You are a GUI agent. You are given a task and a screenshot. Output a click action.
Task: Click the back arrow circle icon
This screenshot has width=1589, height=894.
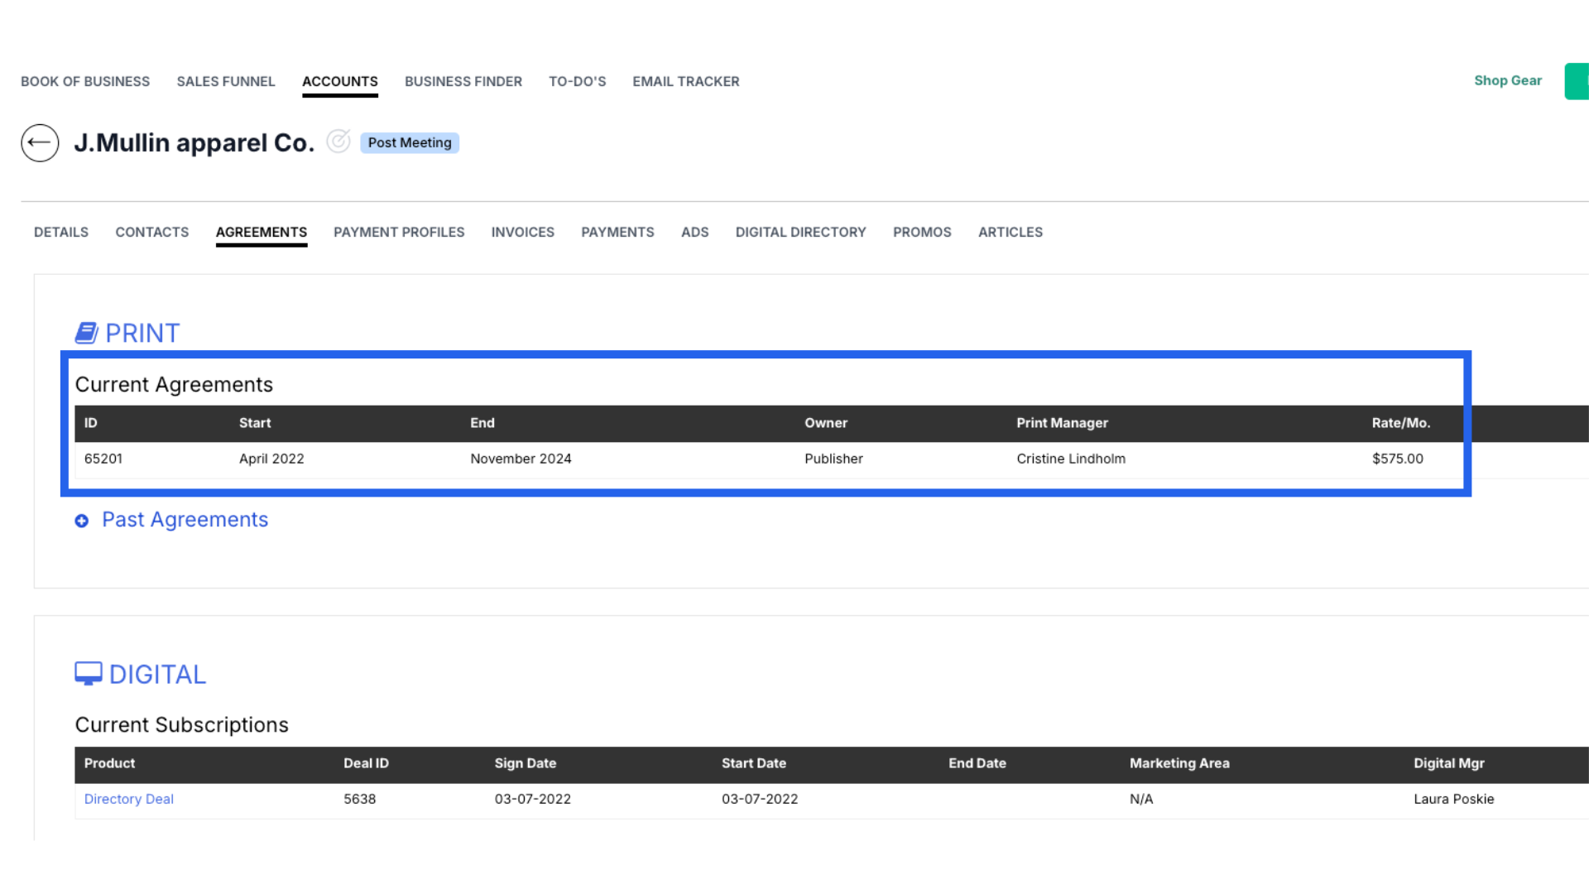[x=40, y=142]
